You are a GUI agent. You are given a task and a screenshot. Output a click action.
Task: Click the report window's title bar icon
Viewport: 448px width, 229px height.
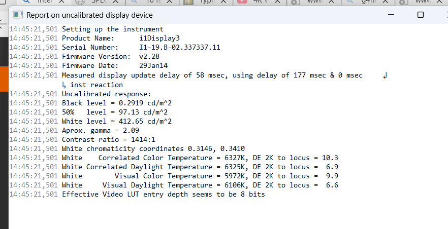(18, 15)
